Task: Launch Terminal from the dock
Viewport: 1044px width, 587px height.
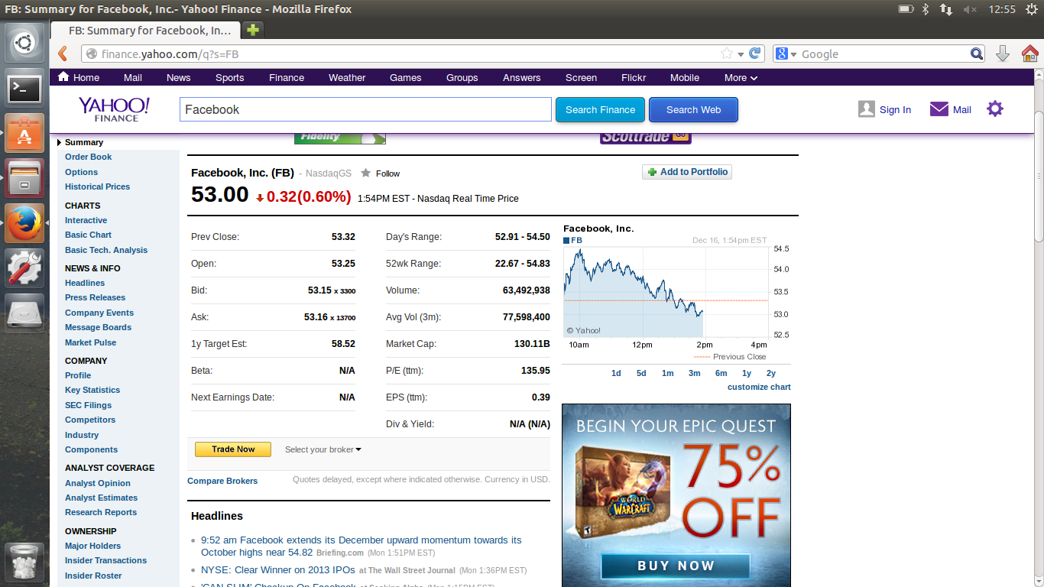Action: (24, 89)
